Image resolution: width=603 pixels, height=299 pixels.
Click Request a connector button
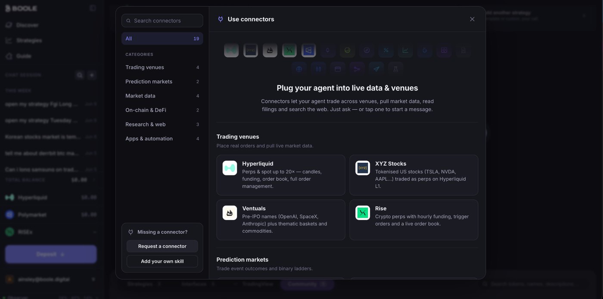(x=162, y=246)
